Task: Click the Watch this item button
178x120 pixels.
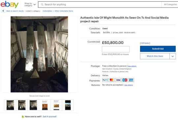Action: tap(155, 56)
